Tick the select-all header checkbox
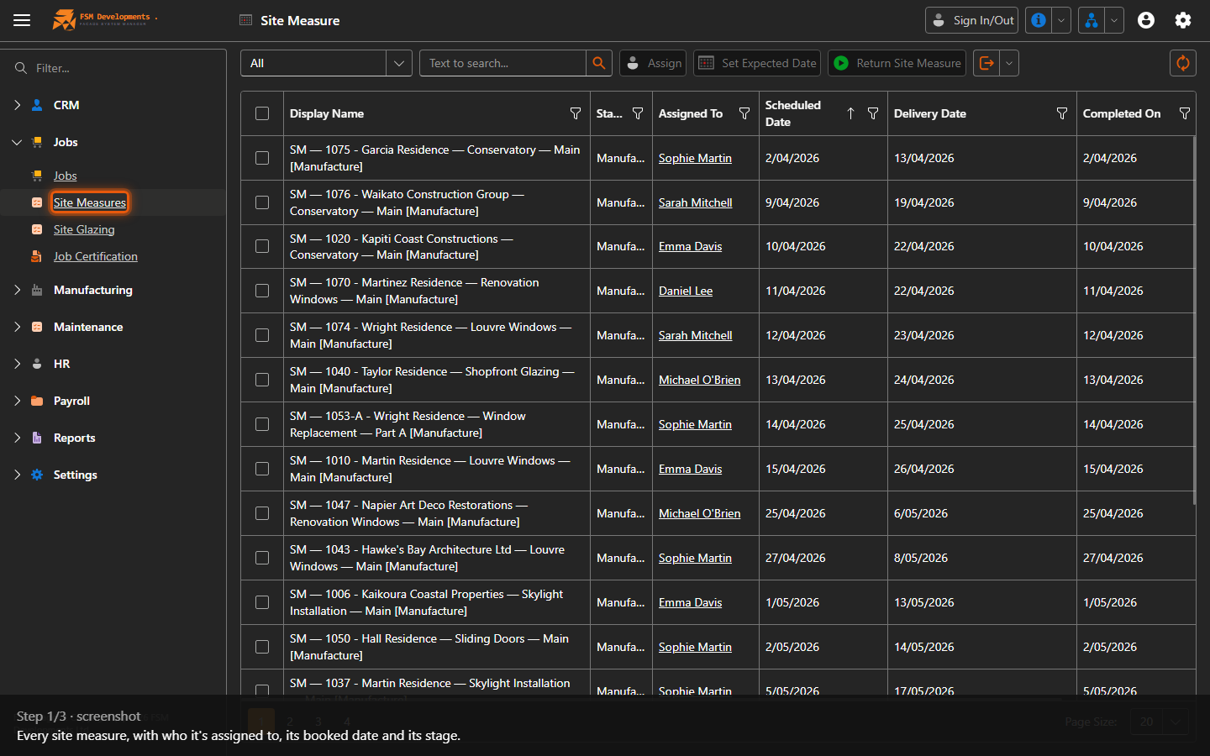 tap(262, 113)
